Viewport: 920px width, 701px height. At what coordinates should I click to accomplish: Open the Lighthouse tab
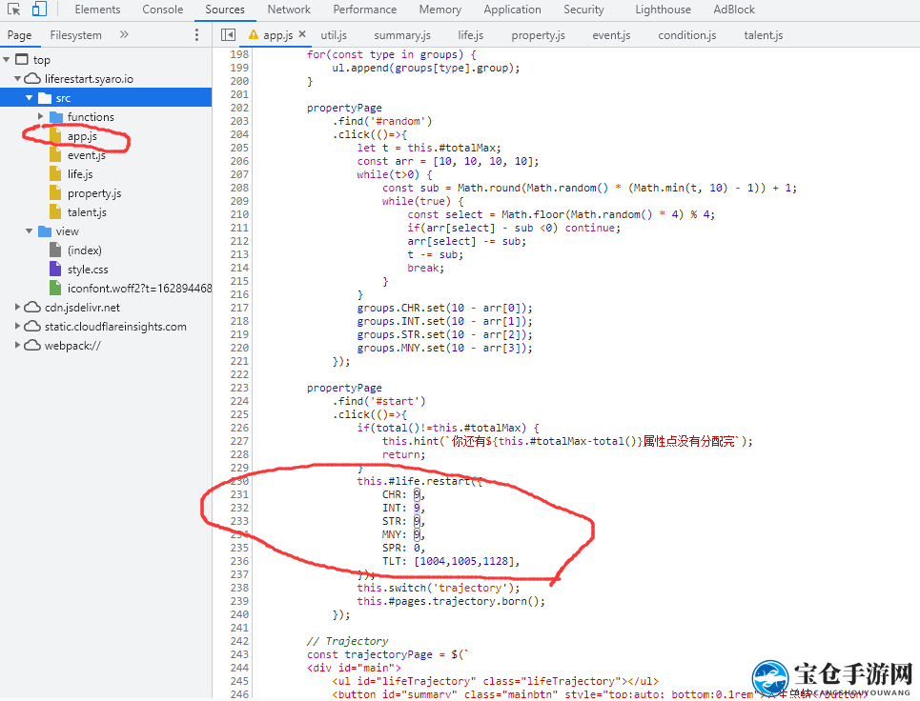[x=663, y=10]
